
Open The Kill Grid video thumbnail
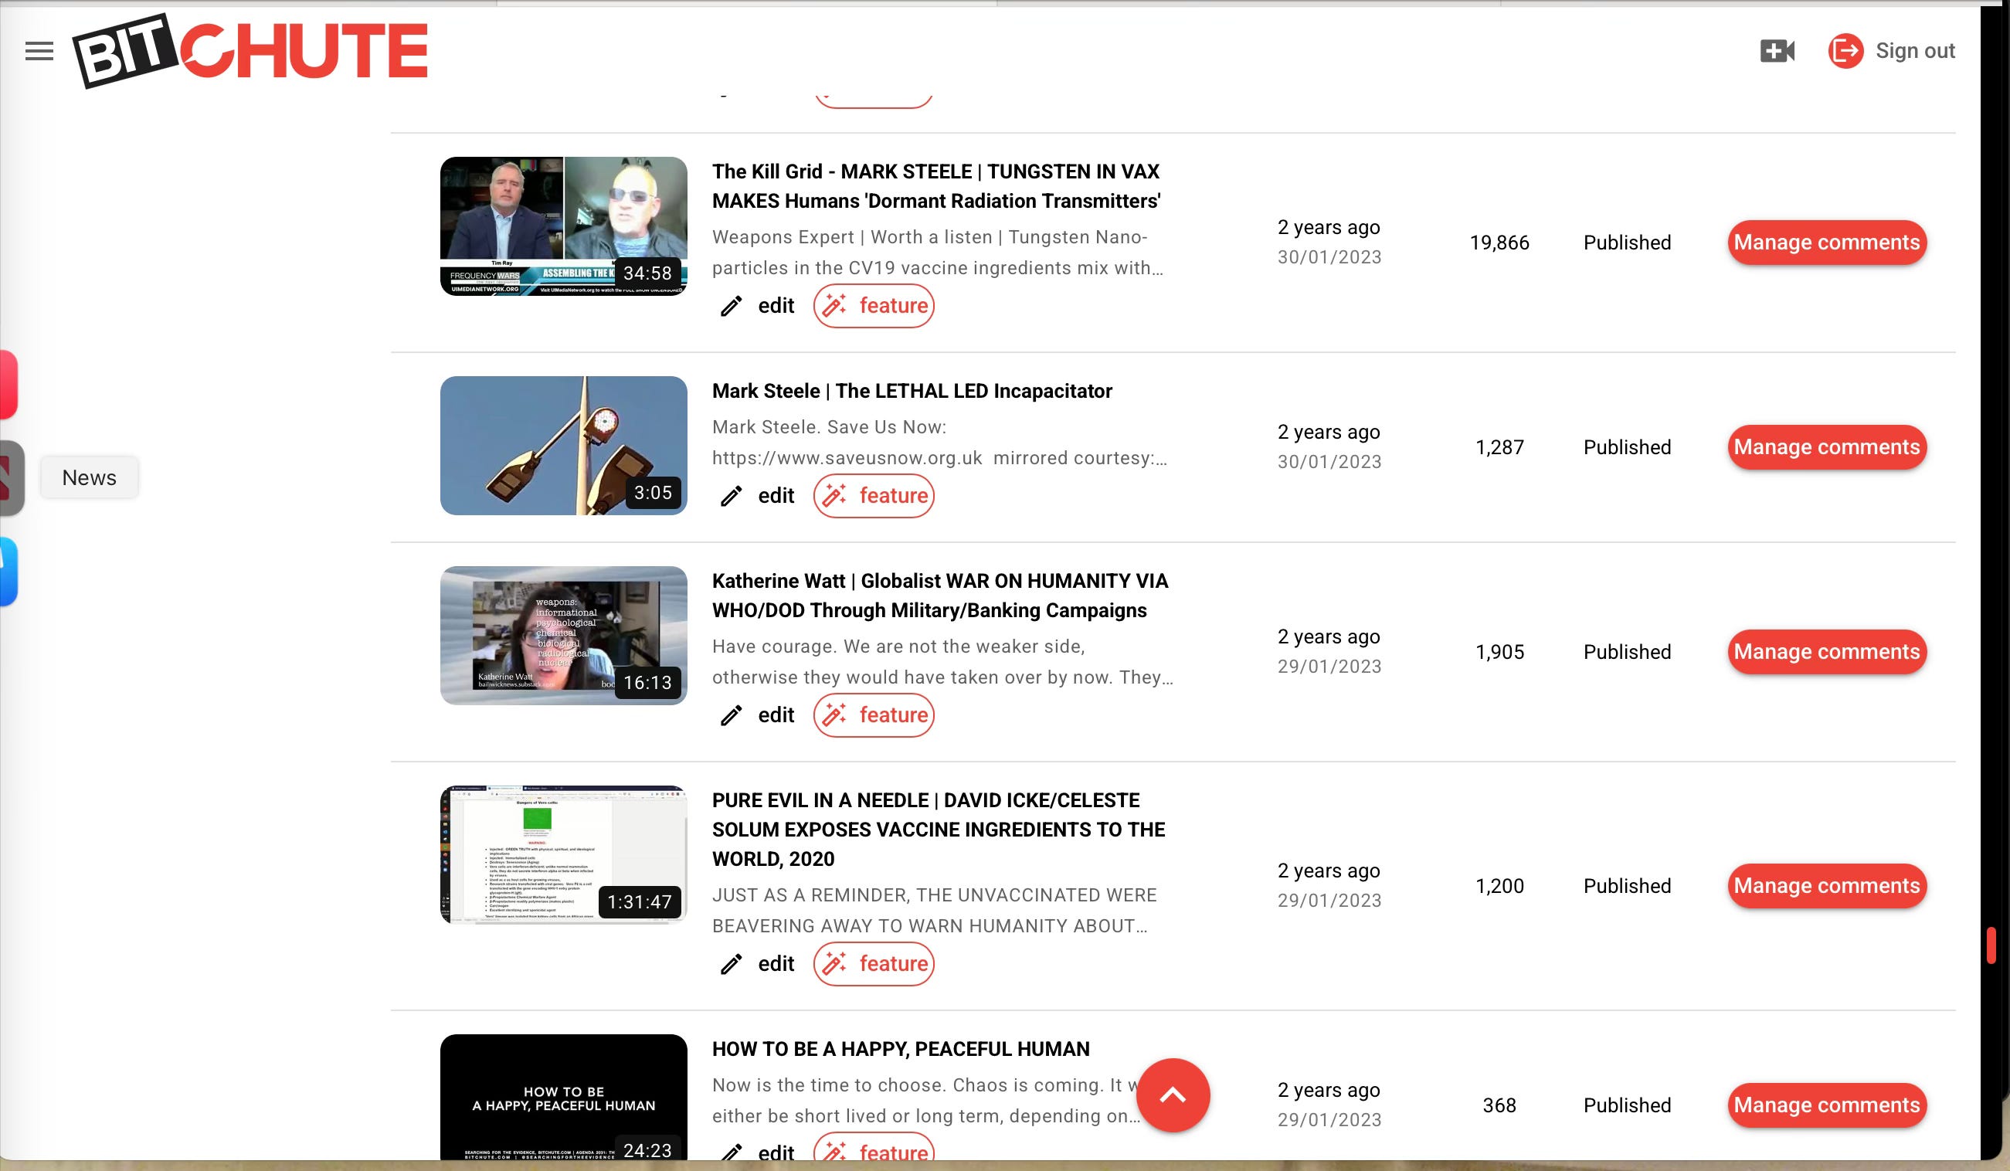563,226
